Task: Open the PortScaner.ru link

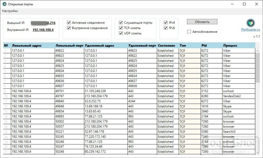Action: click(x=251, y=30)
